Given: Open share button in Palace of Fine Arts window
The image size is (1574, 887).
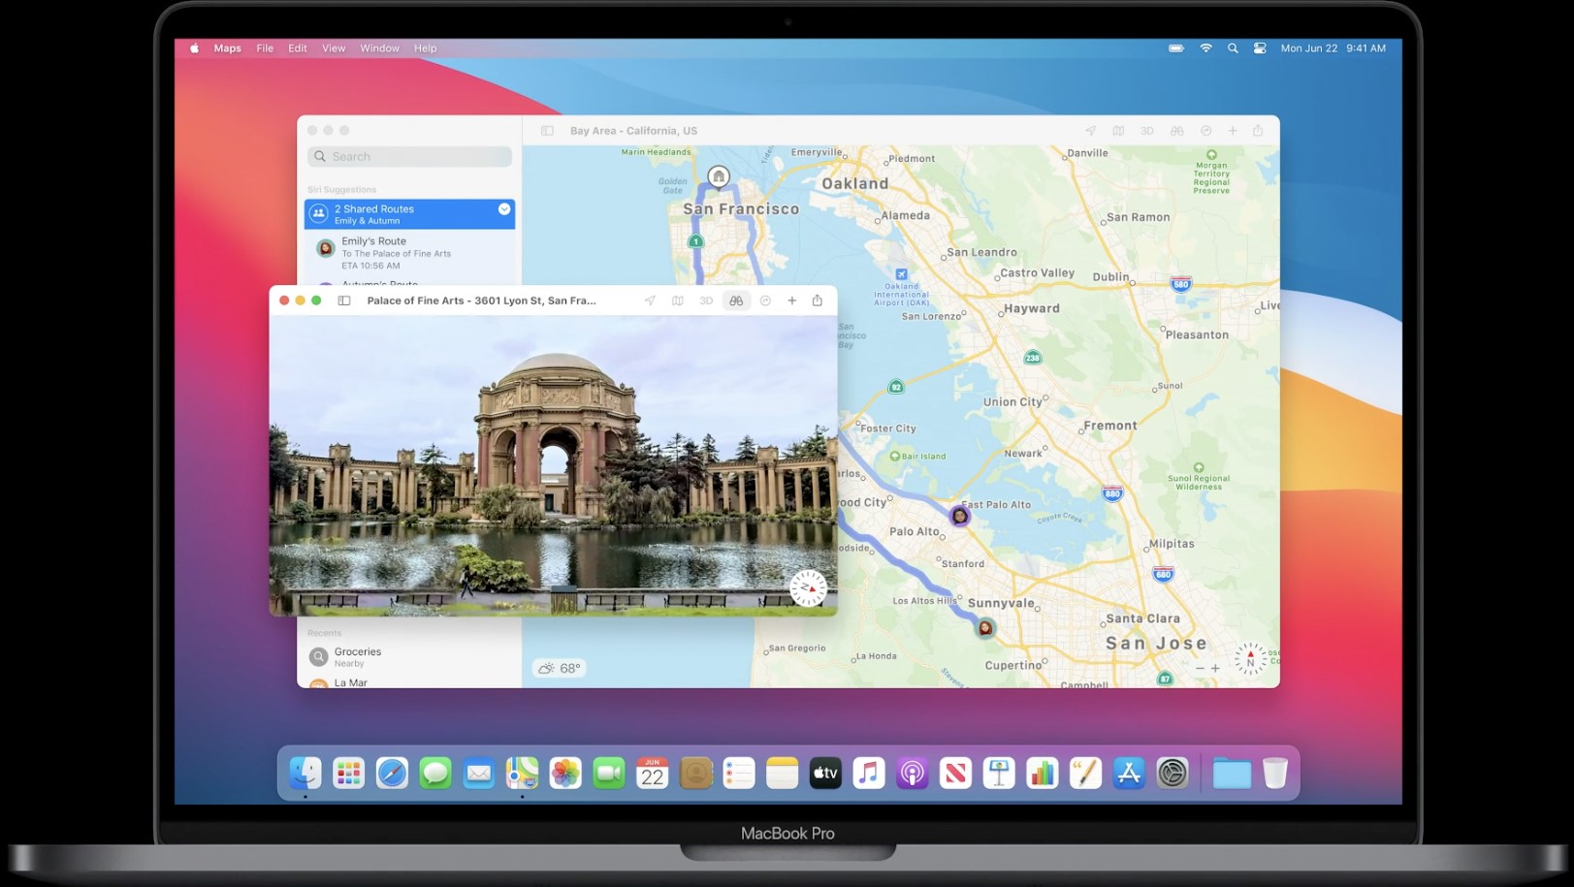Looking at the screenshot, I should pyautogui.click(x=818, y=301).
